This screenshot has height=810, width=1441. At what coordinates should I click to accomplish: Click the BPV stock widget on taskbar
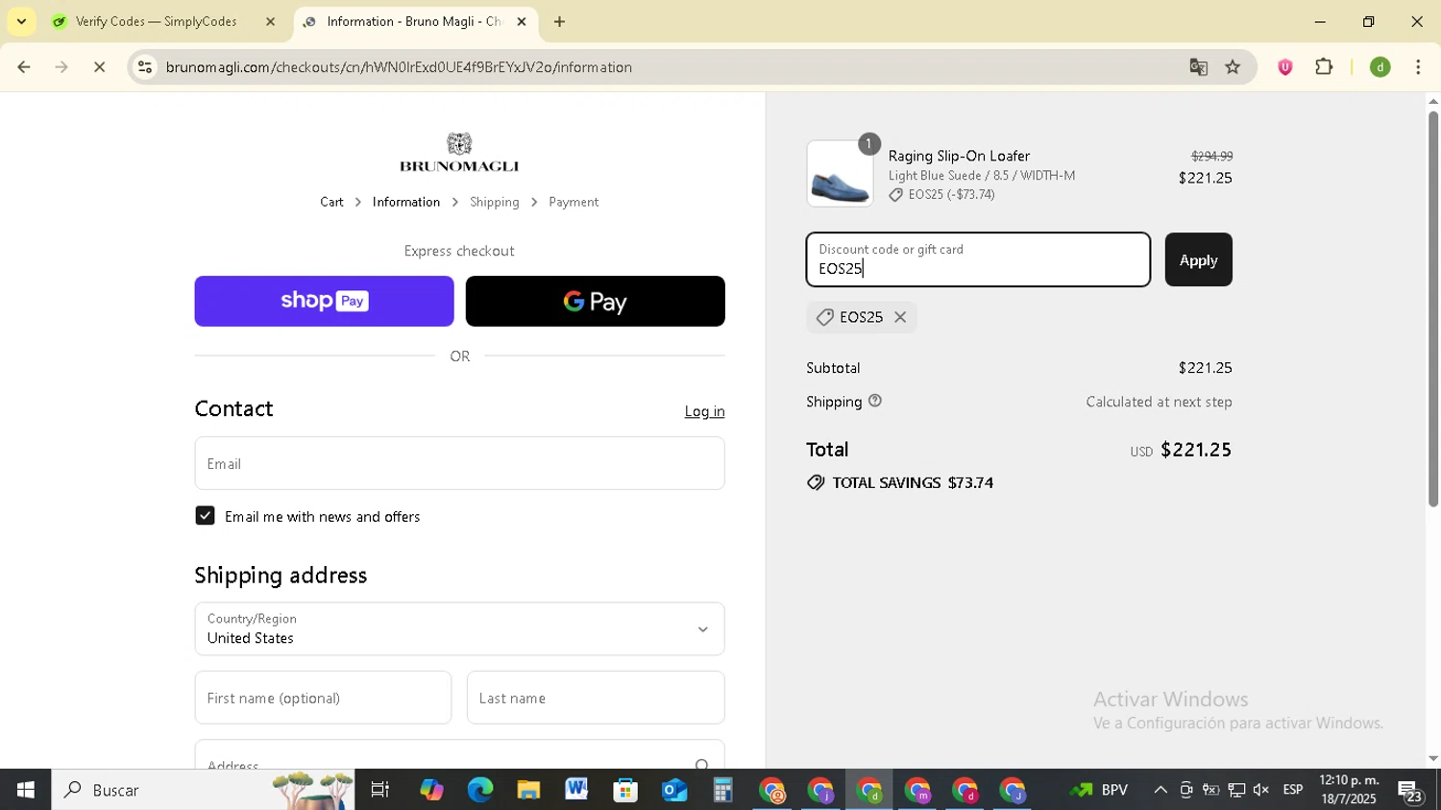pyautogui.click(x=1099, y=790)
